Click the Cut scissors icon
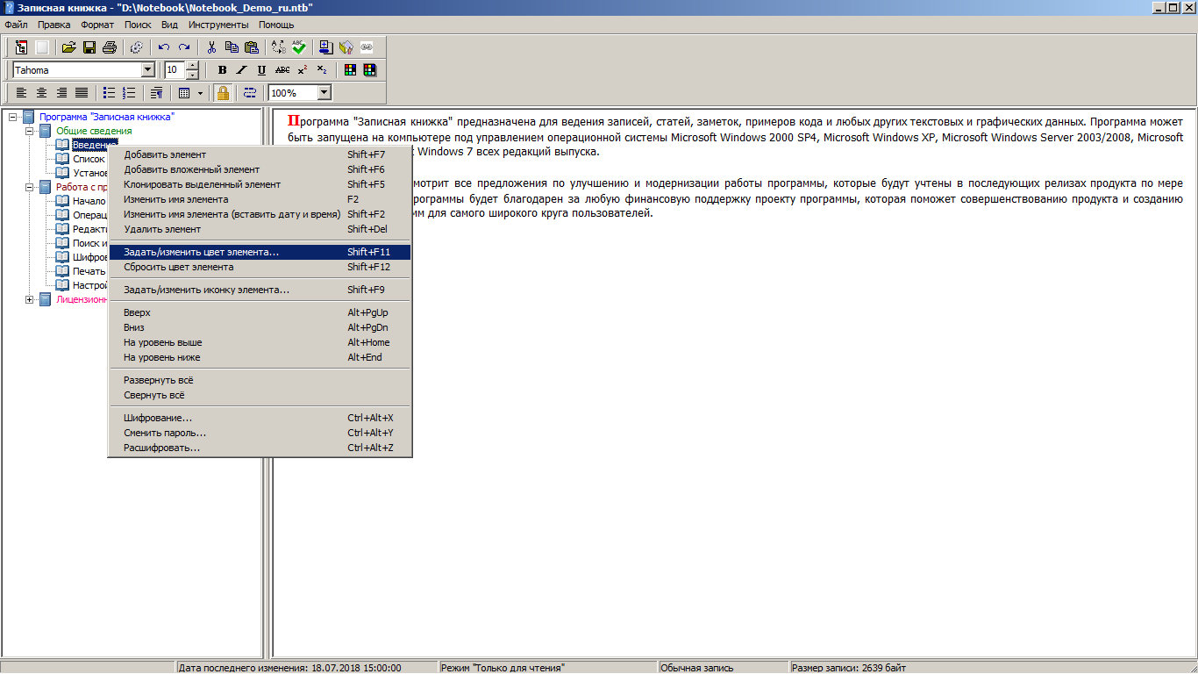The image size is (1198, 674). [211, 47]
